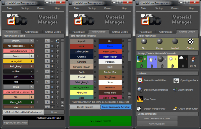Open the Tools menu in left window
The image size is (201, 129).
point(10,8)
